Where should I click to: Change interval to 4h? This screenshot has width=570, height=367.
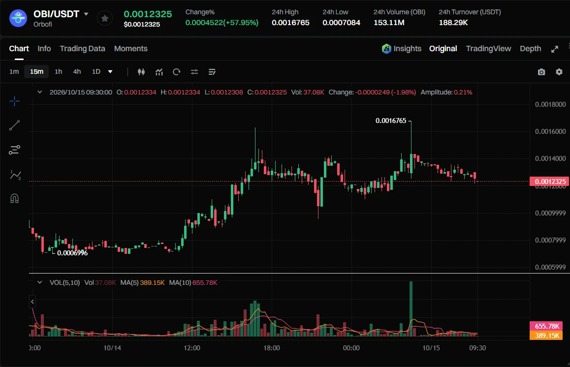click(x=77, y=72)
